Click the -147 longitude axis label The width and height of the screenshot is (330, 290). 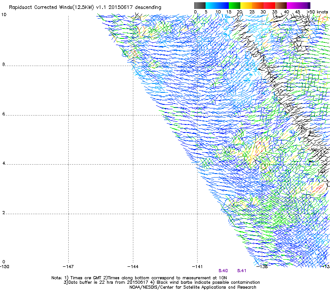(x=68, y=267)
